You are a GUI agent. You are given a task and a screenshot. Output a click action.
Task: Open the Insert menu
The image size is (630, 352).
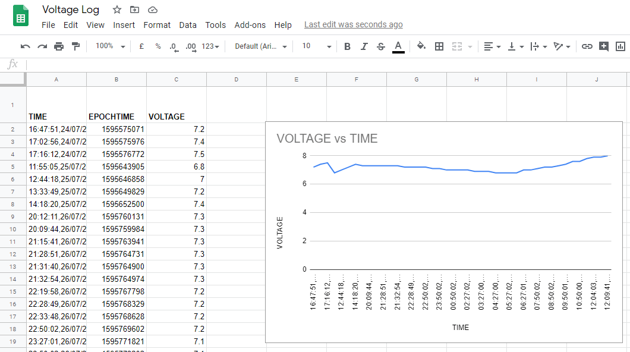click(x=124, y=25)
